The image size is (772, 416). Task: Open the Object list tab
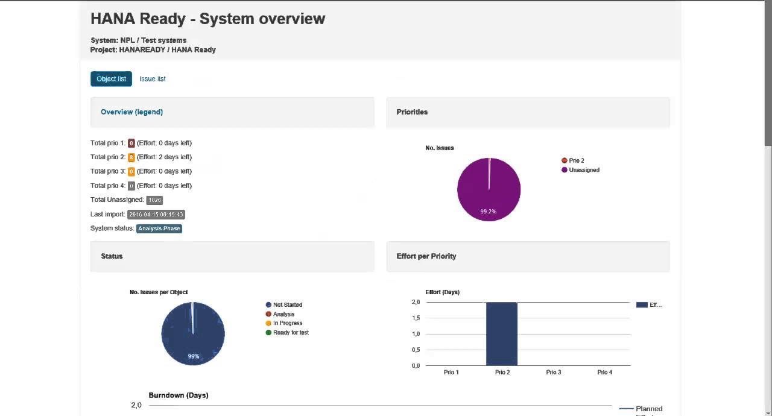point(111,79)
